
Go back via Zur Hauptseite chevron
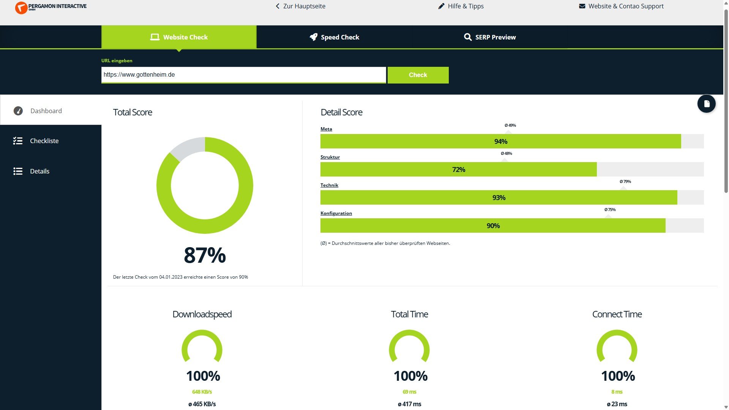tap(278, 6)
